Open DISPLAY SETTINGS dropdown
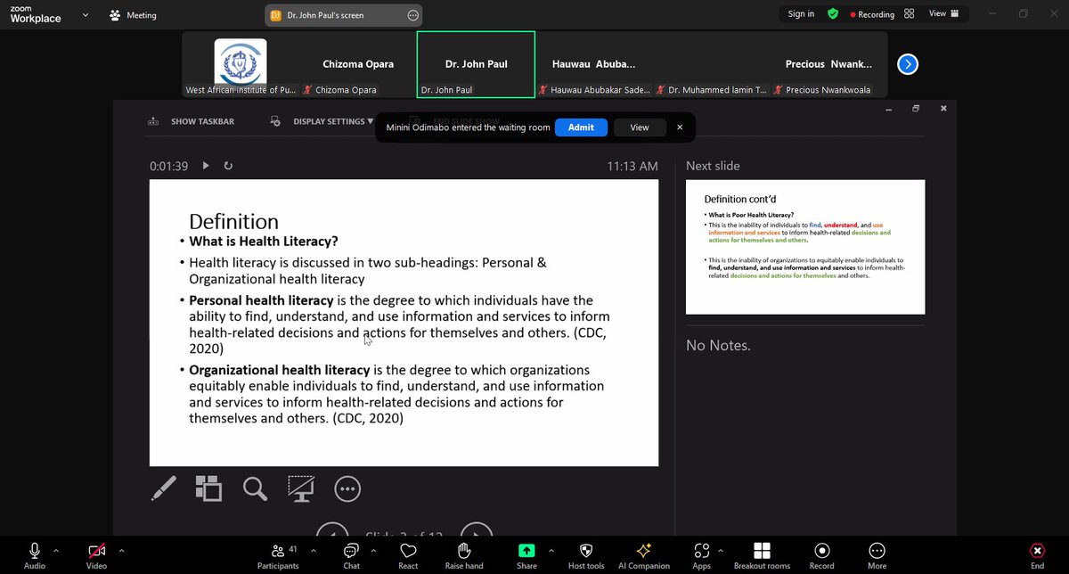 pos(333,121)
